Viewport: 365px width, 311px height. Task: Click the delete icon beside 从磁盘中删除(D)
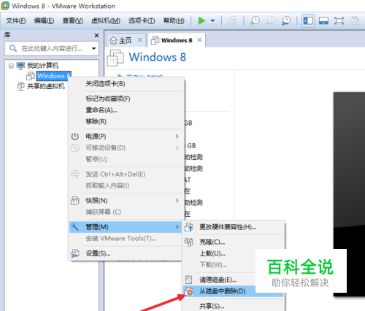point(189,291)
